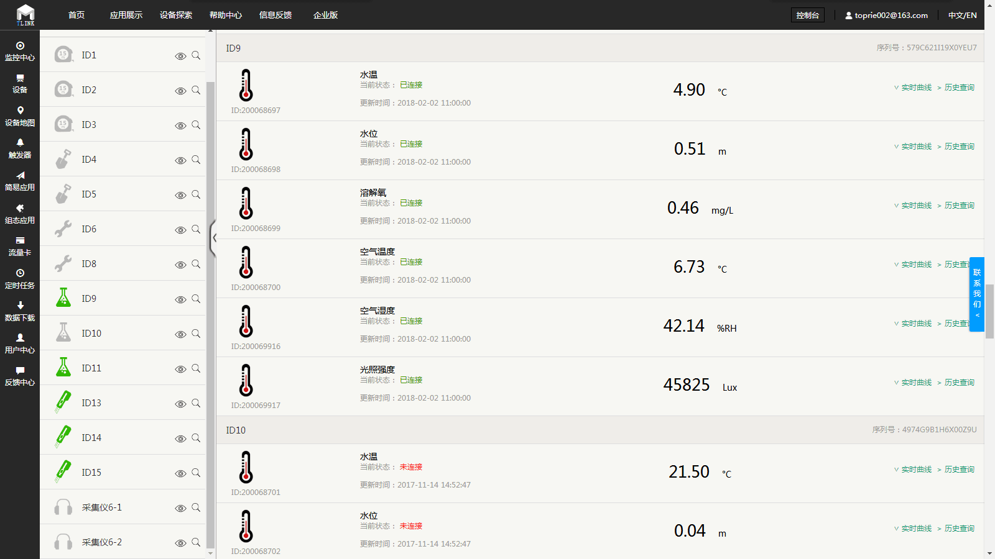Open the 设备探索 top menu item
Viewport: 995px width, 559px height.
[x=176, y=15]
